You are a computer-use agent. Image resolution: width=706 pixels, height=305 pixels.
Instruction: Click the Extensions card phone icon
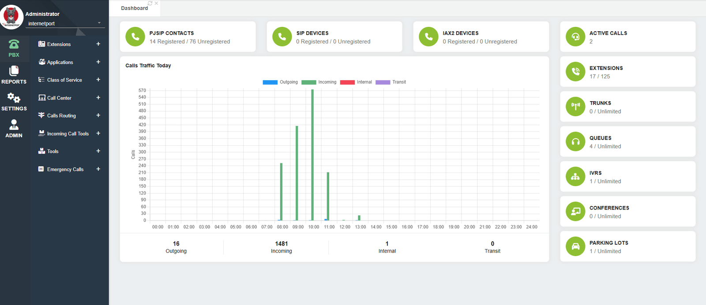tap(575, 72)
